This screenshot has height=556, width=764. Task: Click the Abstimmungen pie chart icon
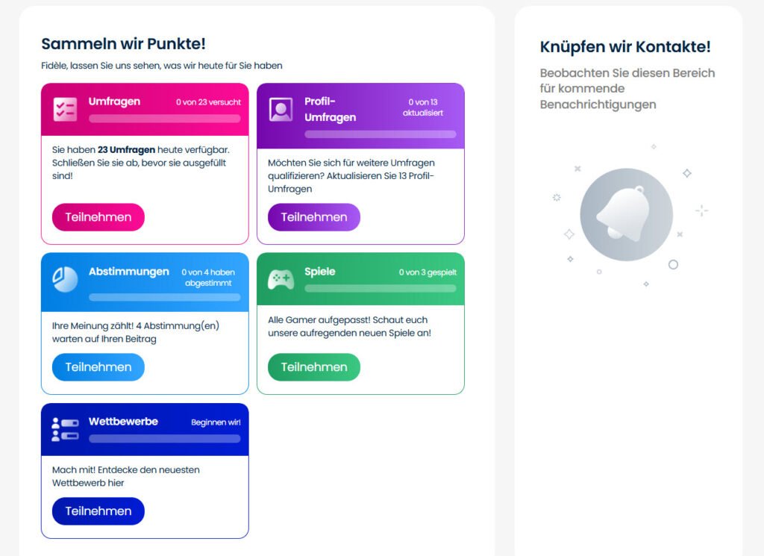pyautogui.click(x=65, y=279)
